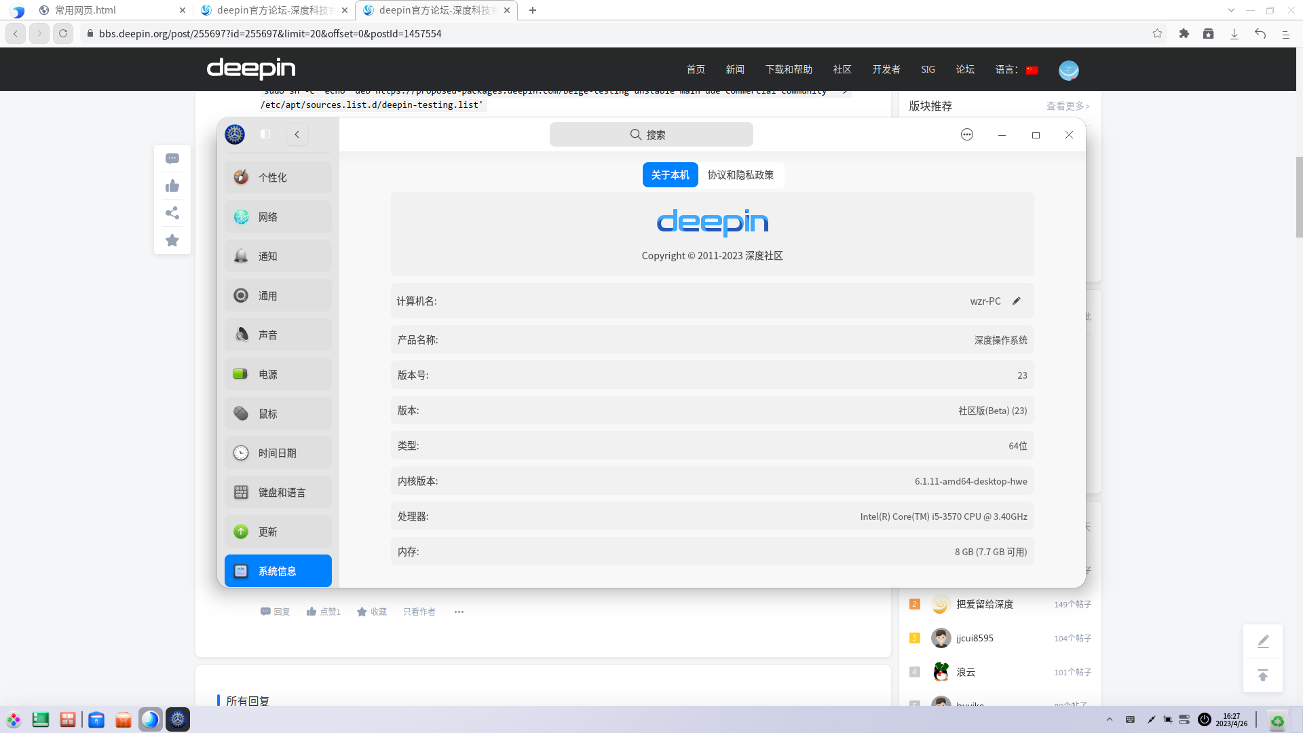The width and height of the screenshot is (1303, 733).
Task: Open the 论坛 menu item in the navbar
Action: tap(965, 69)
